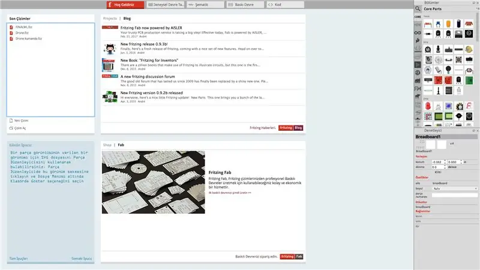Image resolution: width=480 pixels, height=270 pixels.
Task: Open 'New Book: Fritzing for Inventors' post
Action: pyautogui.click(x=149, y=61)
